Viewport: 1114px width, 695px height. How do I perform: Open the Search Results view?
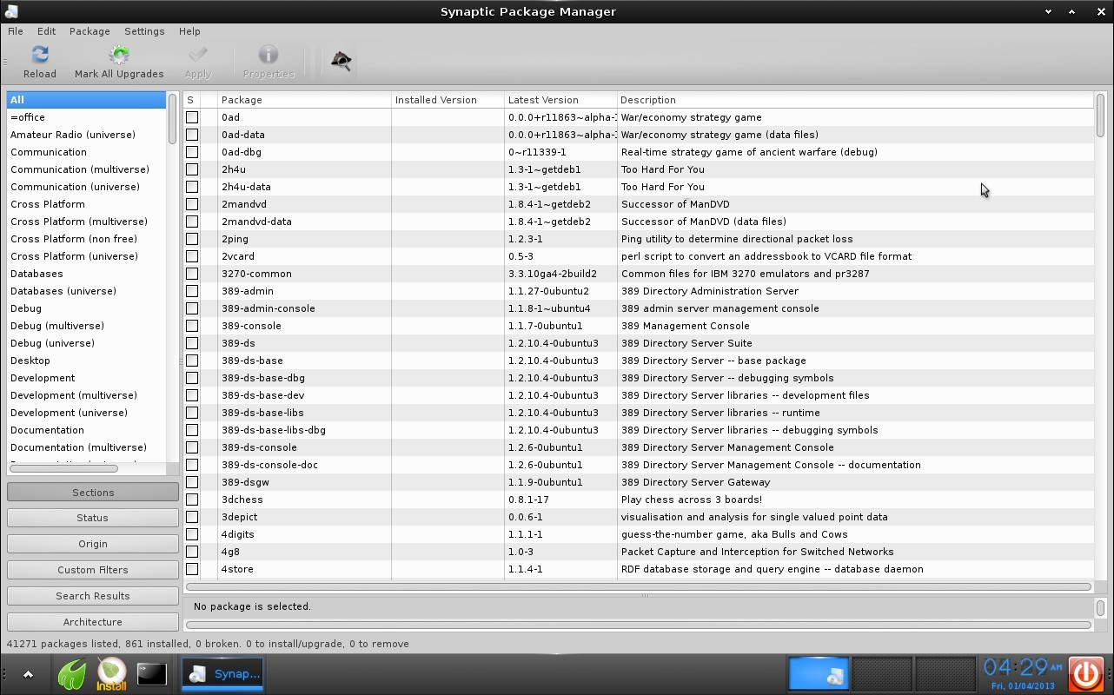[x=93, y=596]
